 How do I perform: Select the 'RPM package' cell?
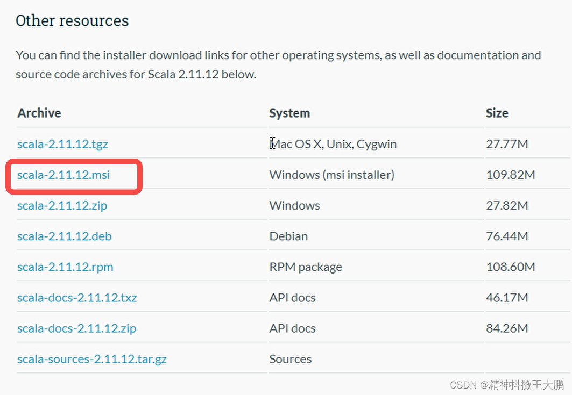pos(306,267)
